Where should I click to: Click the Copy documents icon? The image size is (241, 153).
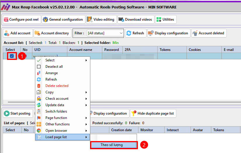(x=39, y=92)
